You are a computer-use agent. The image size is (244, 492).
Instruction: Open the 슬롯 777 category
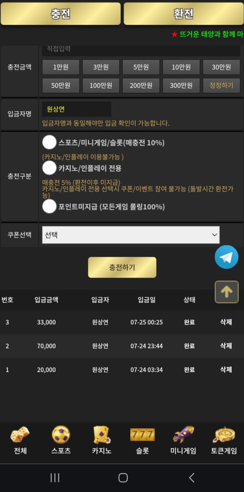tap(142, 441)
